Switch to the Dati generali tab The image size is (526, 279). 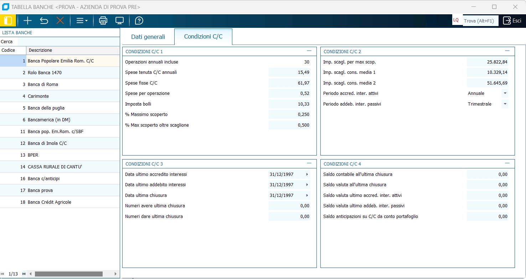pyautogui.click(x=148, y=37)
